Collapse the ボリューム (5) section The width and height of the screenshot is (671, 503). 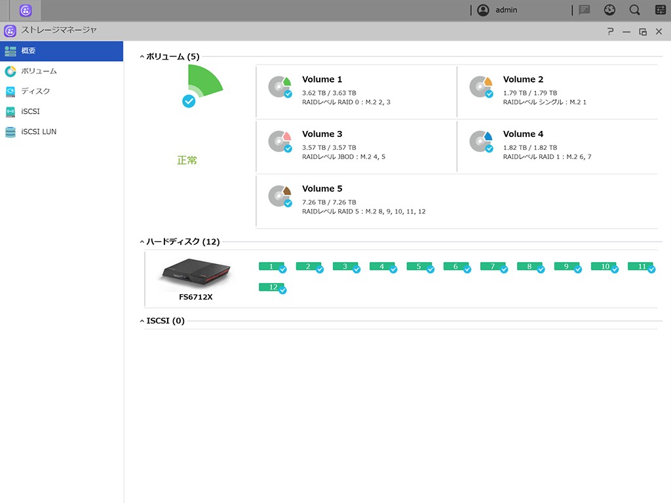(142, 57)
